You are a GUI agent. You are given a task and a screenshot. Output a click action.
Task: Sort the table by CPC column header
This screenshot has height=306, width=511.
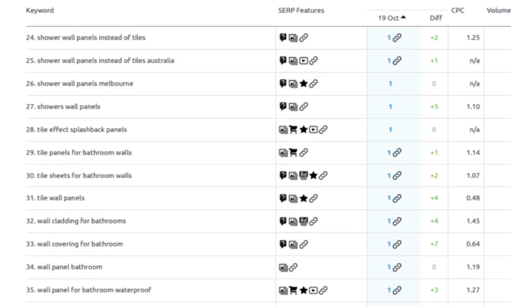pos(457,10)
